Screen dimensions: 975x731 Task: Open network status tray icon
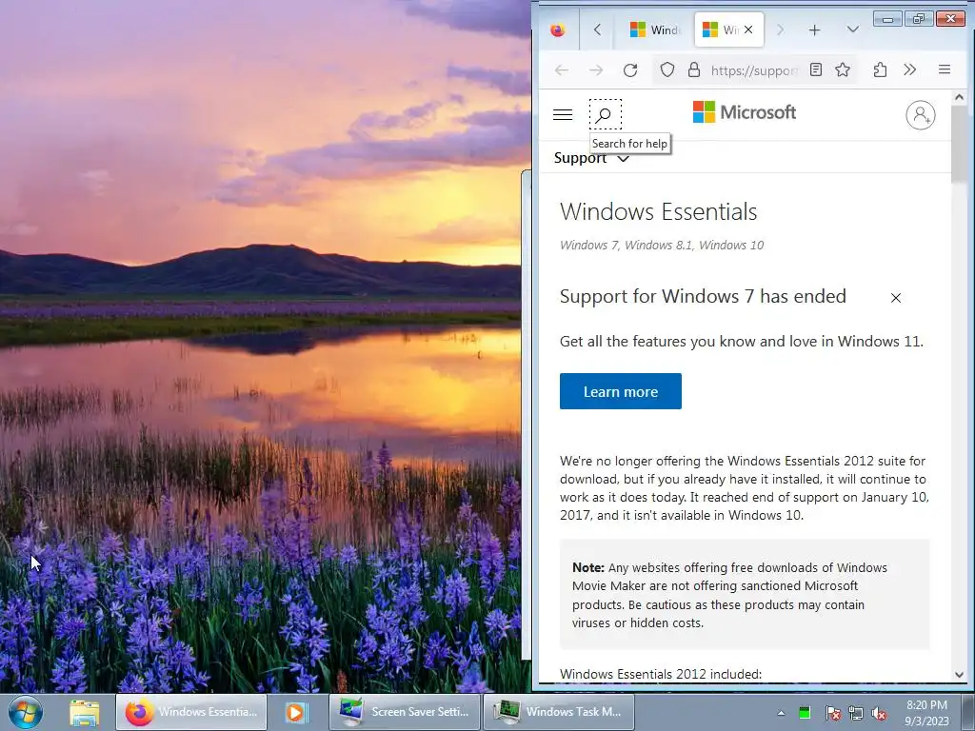(x=856, y=713)
